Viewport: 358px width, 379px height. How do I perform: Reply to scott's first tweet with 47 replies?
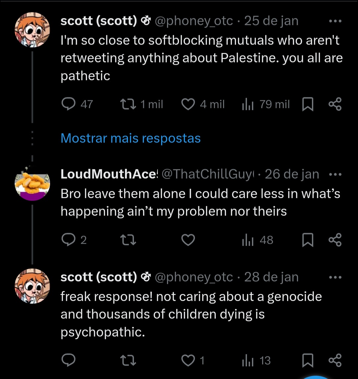tap(69, 105)
